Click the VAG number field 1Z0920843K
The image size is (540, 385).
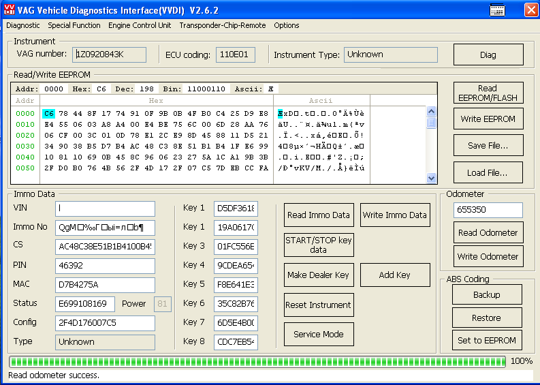[109, 55]
